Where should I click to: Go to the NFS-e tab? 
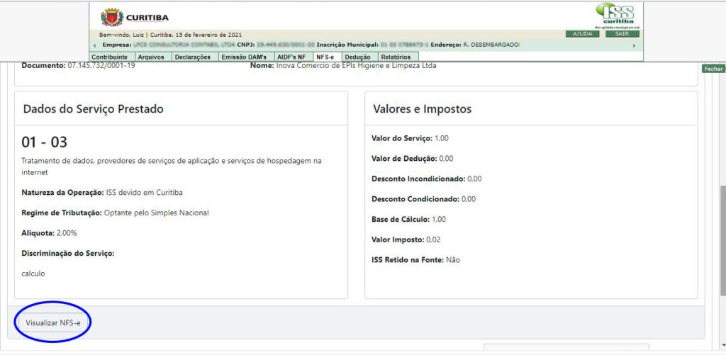[326, 57]
